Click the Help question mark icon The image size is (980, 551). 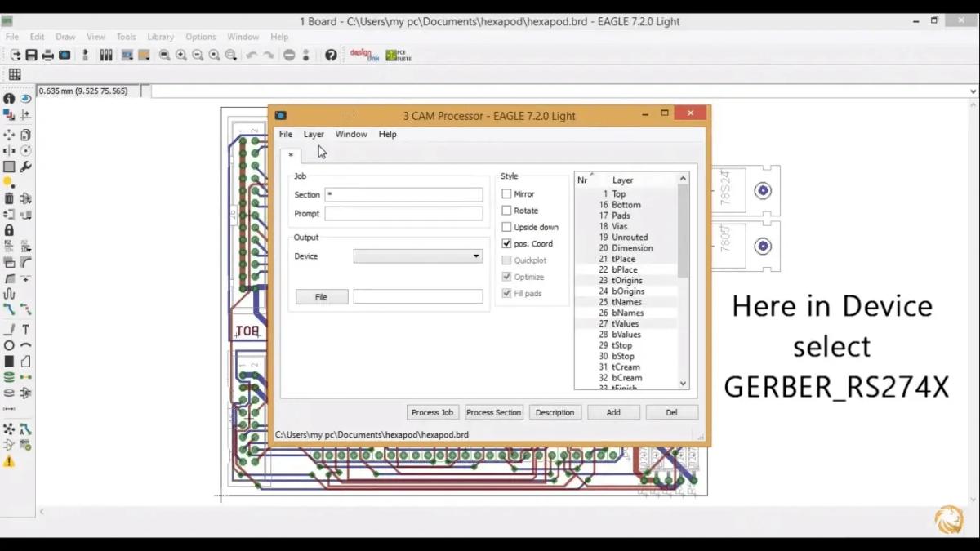pos(331,56)
